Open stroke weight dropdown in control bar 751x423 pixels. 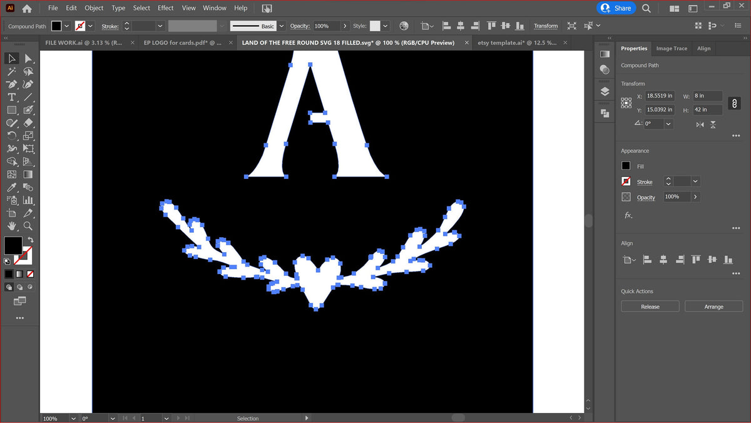coord(160,26)
